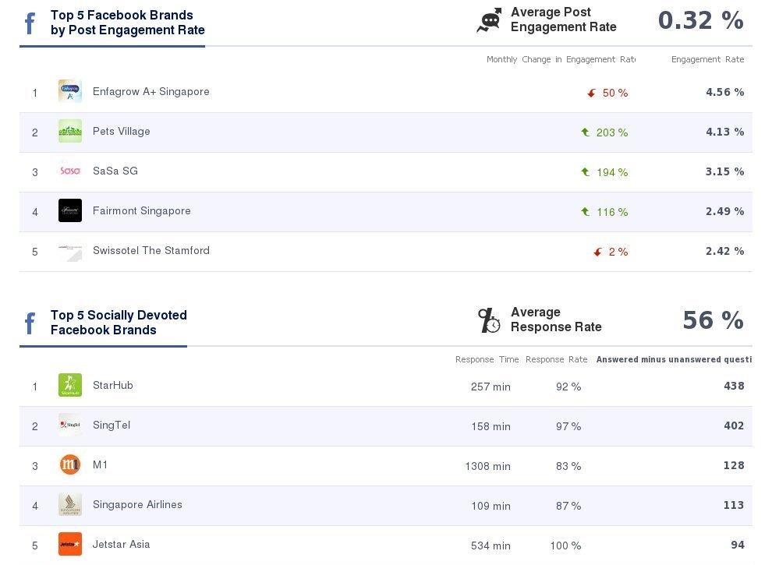Viewport: 772px width, 565px height.
Task: Open the SingTel brand name
Action: pos(112,426)
